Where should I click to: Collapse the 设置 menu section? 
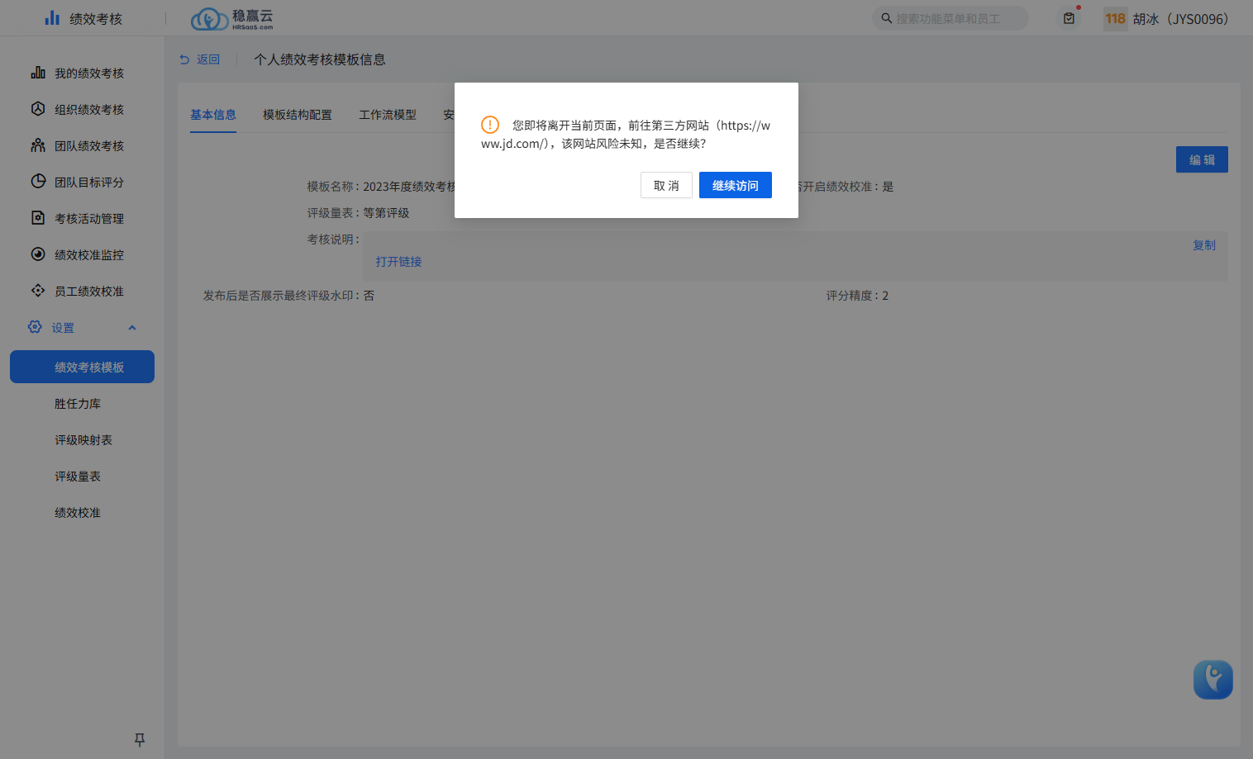131,328
